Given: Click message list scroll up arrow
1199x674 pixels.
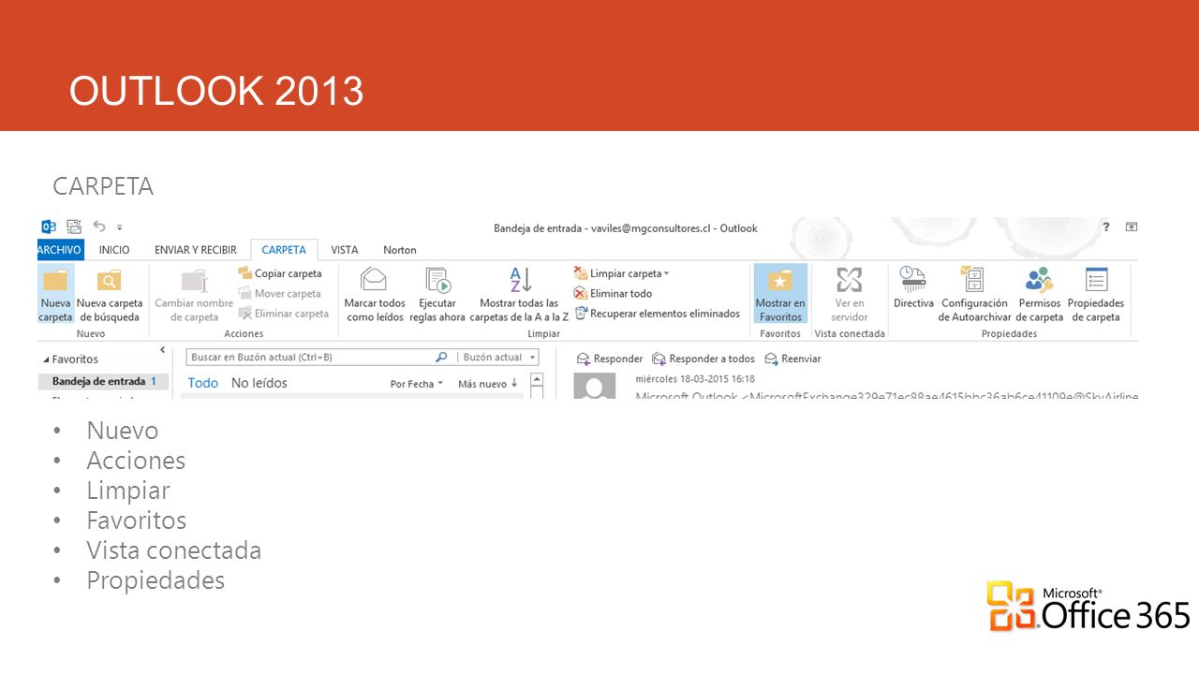Looking at the screenshot, I should tap(537, 379).
